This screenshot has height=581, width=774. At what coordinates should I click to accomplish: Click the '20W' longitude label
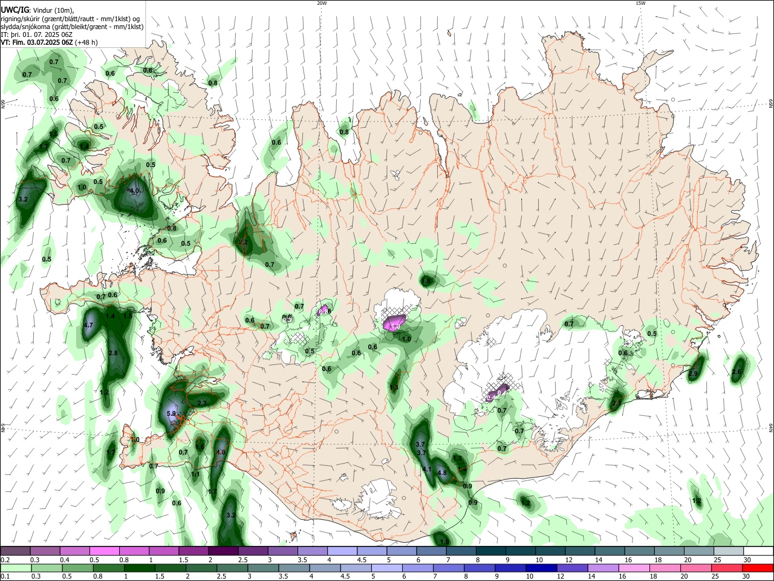(322, 3)
